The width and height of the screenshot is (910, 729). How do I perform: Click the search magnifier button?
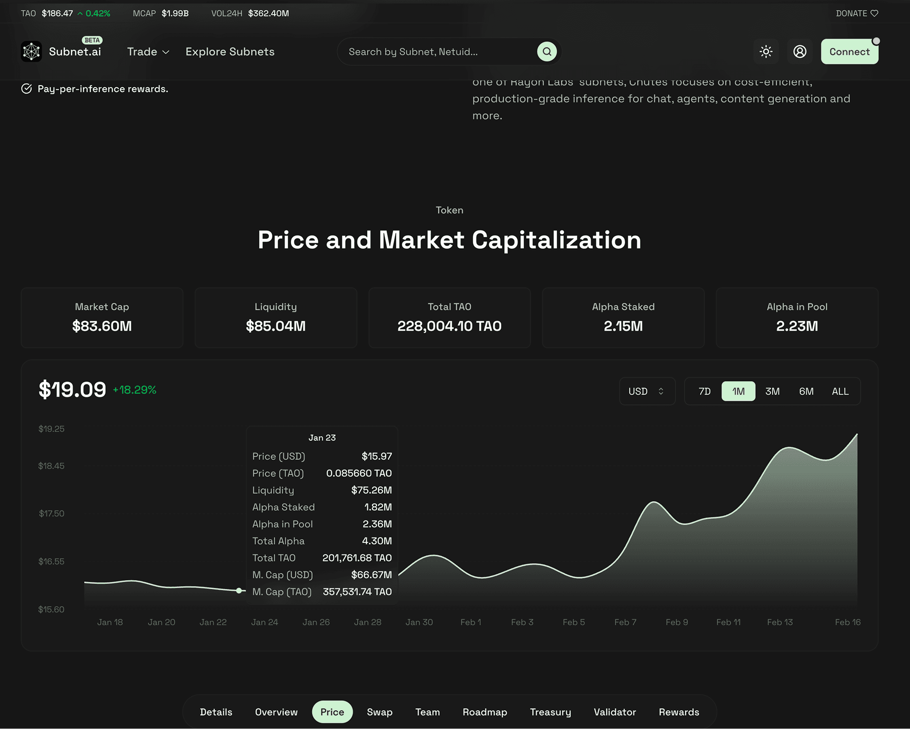click(546, 51)
